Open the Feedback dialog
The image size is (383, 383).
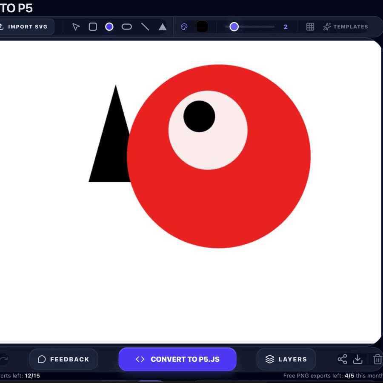[63, 359]
